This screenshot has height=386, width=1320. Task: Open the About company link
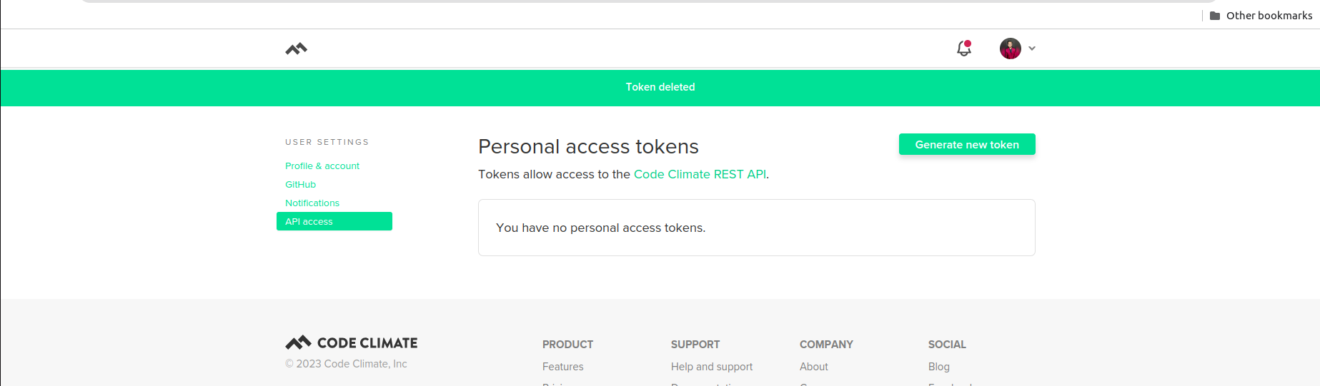tap(813, 366)
